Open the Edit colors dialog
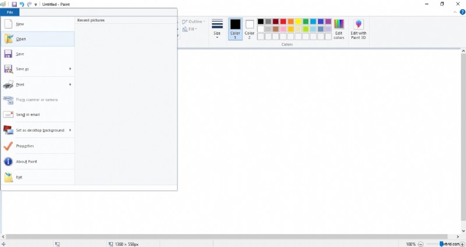Screen dimensions: 466x247 click(x=339, y=29)
